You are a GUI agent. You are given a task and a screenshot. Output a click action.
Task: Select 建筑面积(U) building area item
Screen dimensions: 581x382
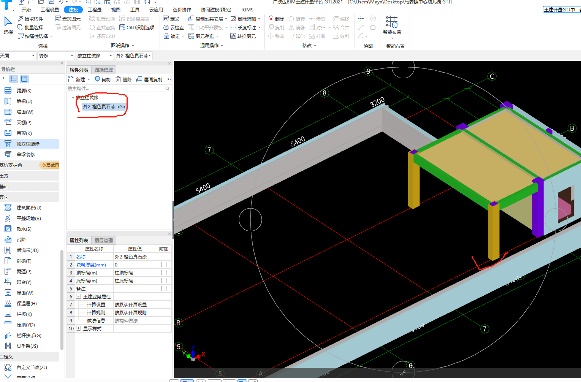point(28,208)
